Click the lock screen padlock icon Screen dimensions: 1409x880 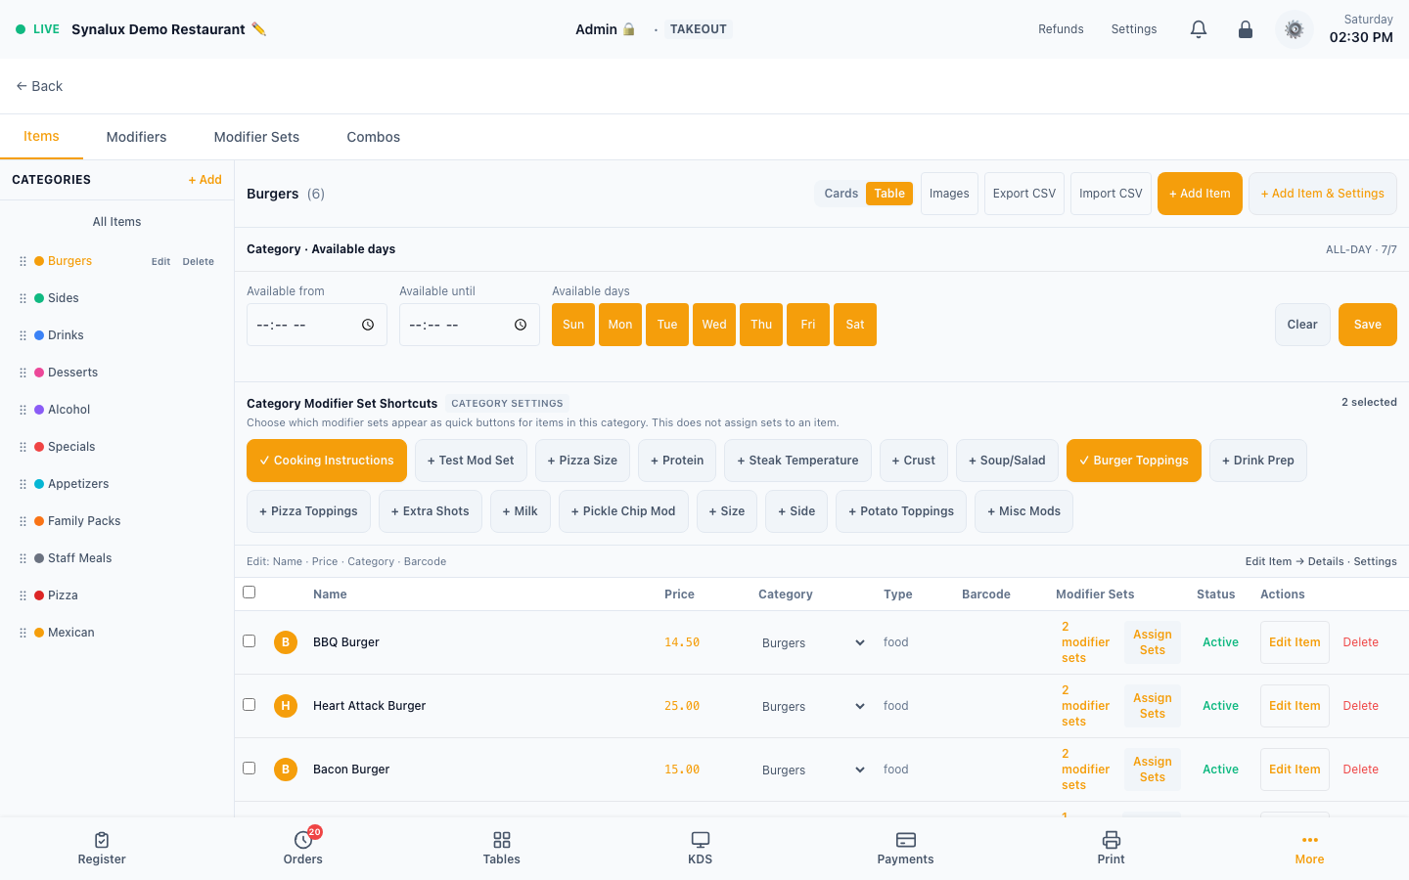click(1246, 29)
